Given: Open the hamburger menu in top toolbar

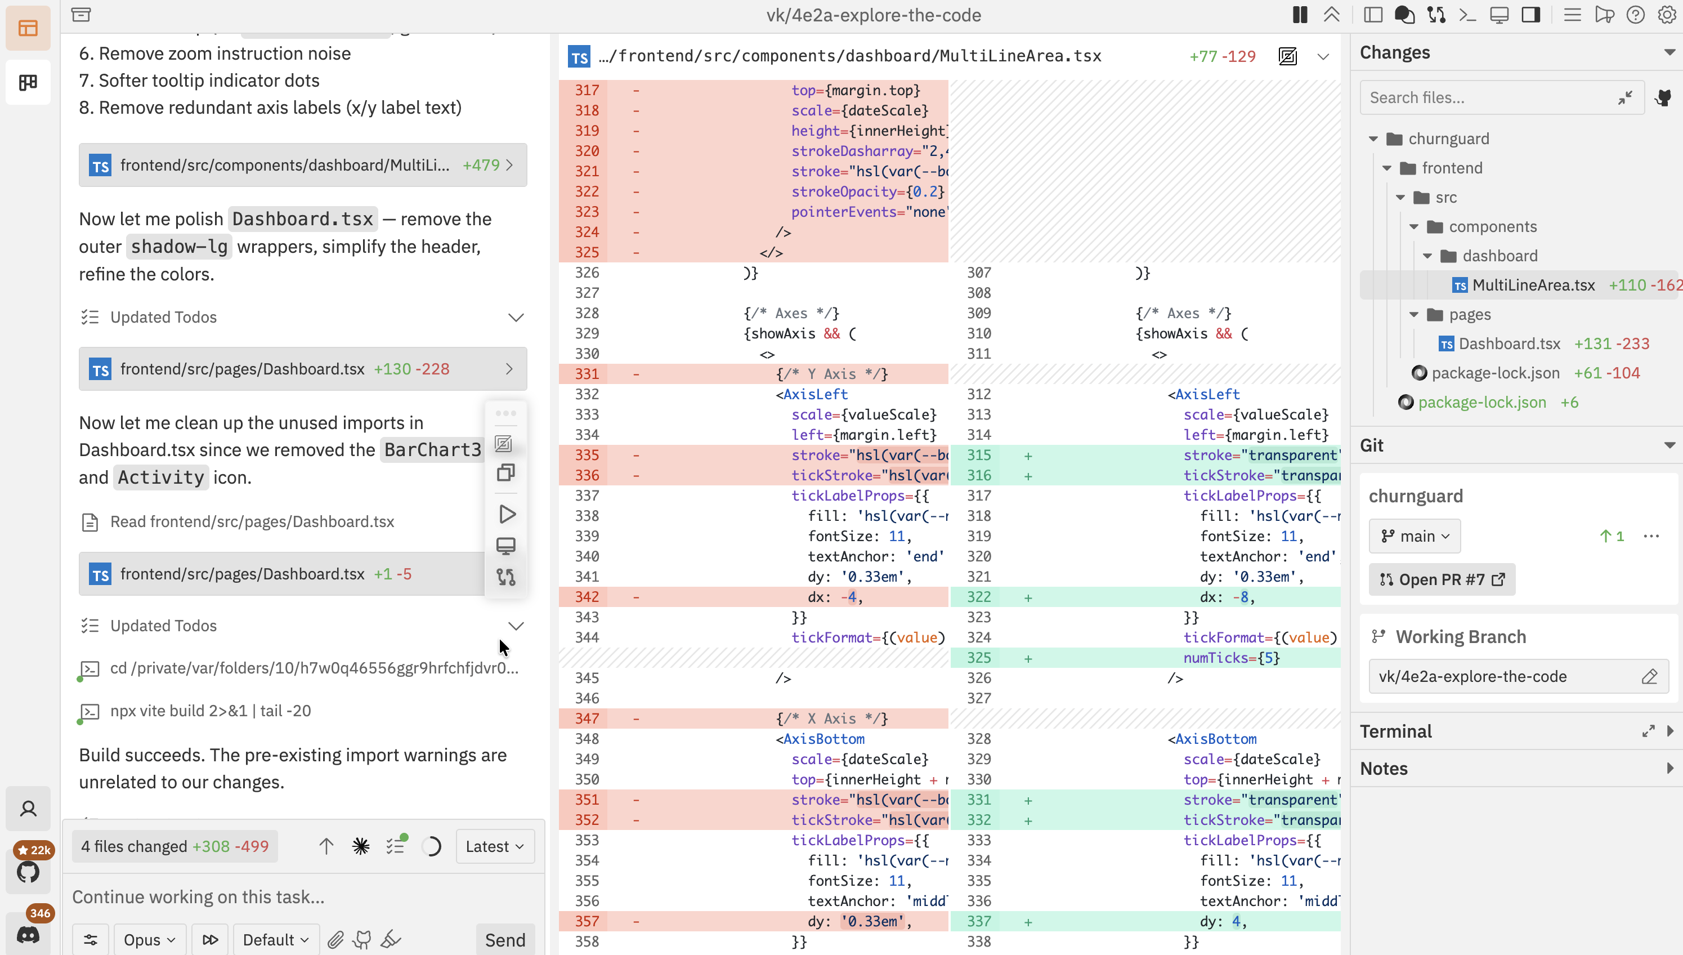Looking at the screenshot, I should (x=1572, y=15).
